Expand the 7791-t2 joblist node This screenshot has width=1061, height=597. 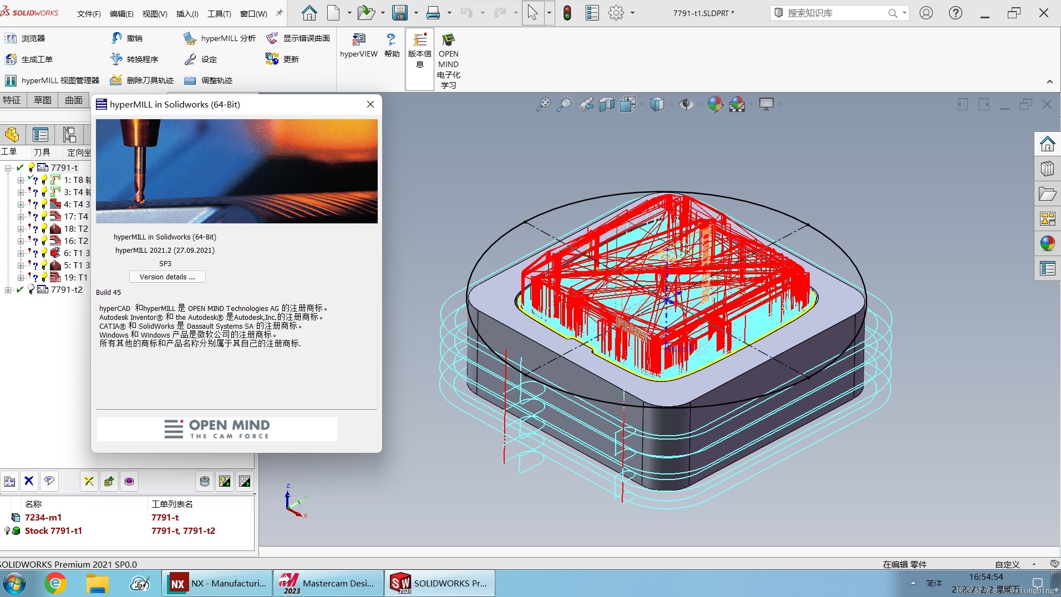8,290
